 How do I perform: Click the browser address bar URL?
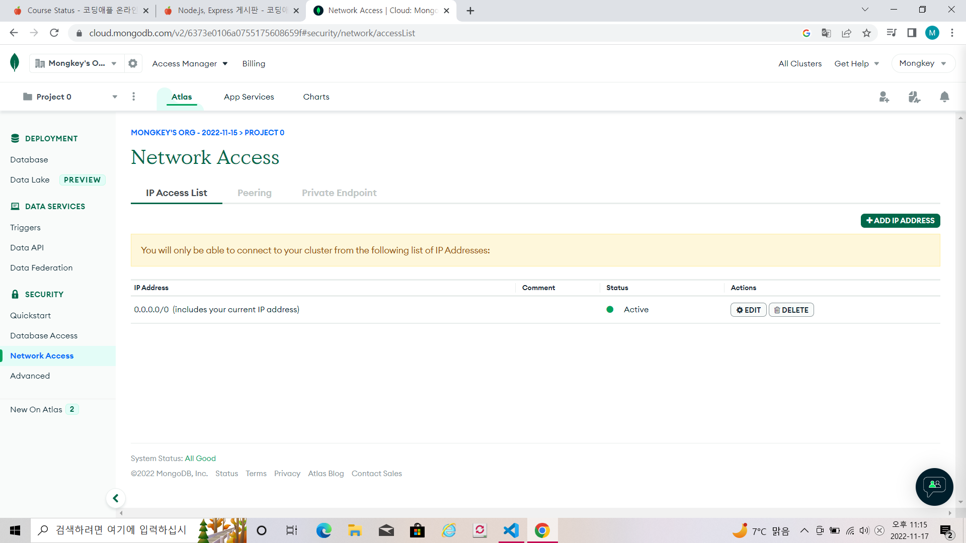click(252, 33)
